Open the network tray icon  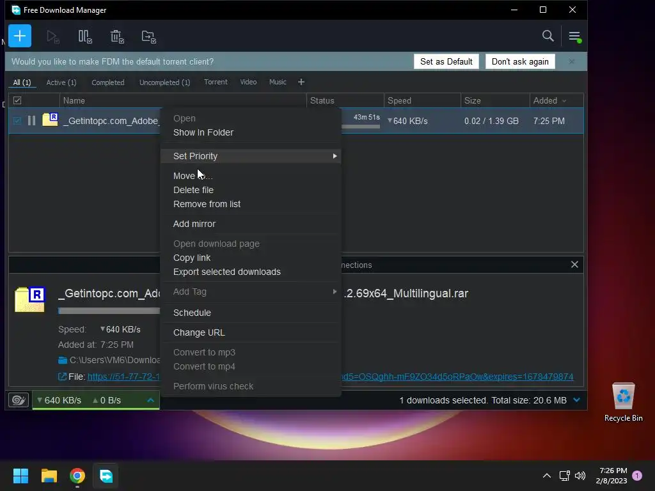564,476
